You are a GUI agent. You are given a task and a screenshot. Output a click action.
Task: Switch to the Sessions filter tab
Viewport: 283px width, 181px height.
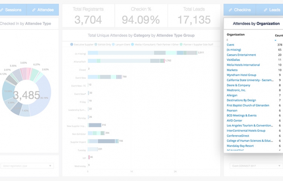(11, 10)
